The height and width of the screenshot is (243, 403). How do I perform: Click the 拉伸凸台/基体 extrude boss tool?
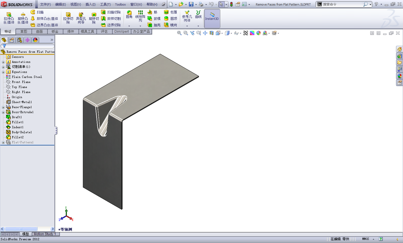[9, 18]
